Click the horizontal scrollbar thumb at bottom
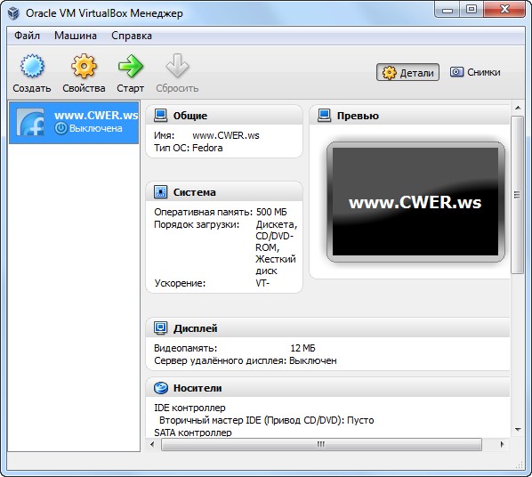Screen dimensions: 532x477 tap(321, 444)
